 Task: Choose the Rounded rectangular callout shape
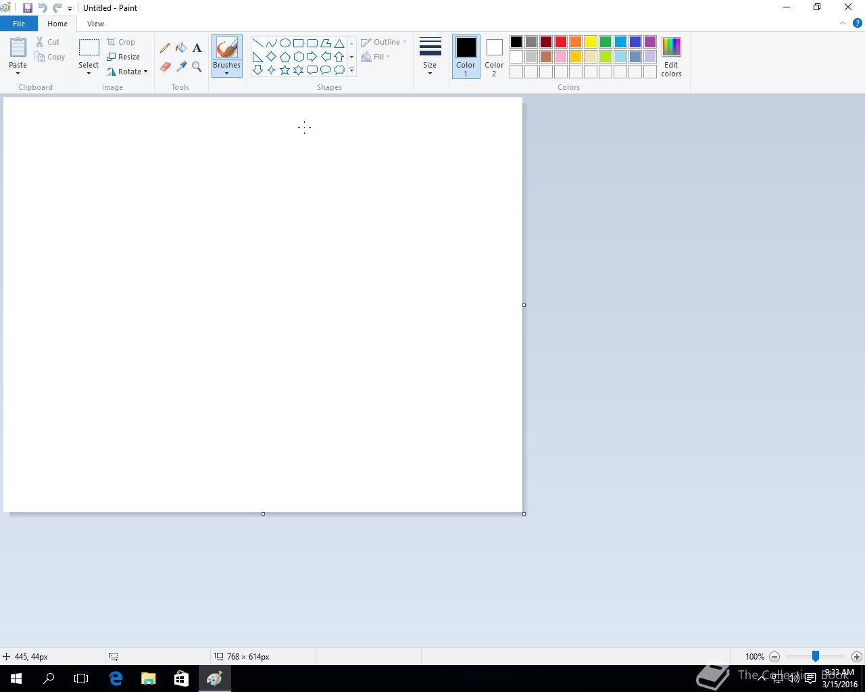click(312, 70)
